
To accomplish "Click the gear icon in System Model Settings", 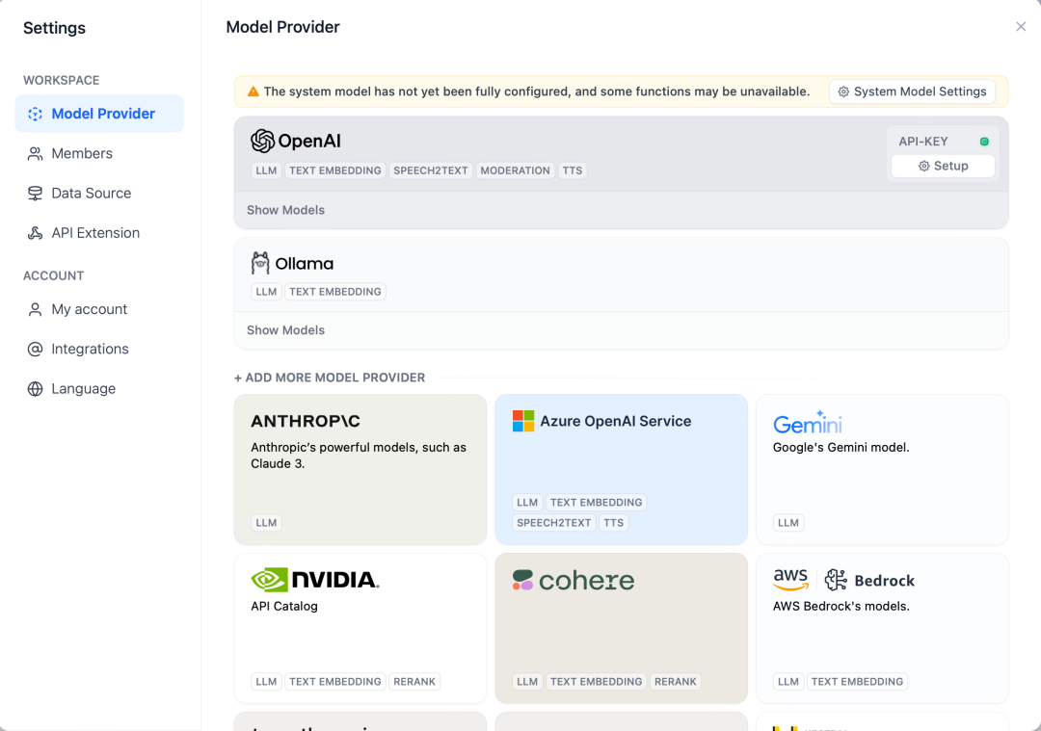I will coord(843,91).
